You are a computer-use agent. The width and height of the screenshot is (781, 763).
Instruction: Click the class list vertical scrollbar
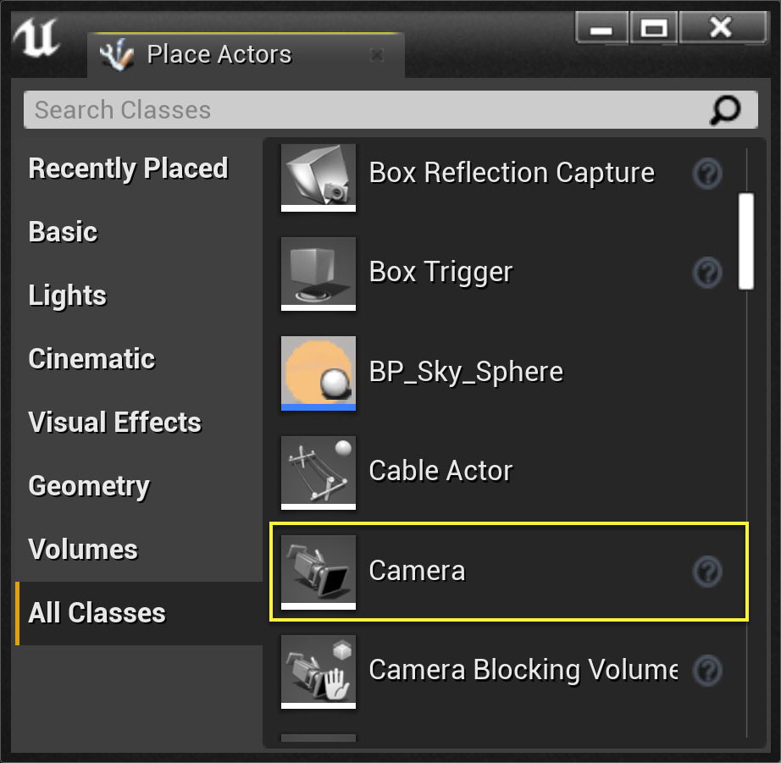pos(746,241)
